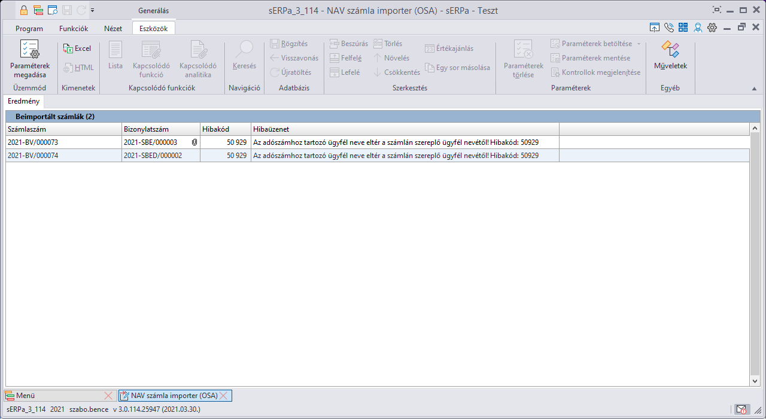Click the Rögzítés save button

tap(289, 44)
